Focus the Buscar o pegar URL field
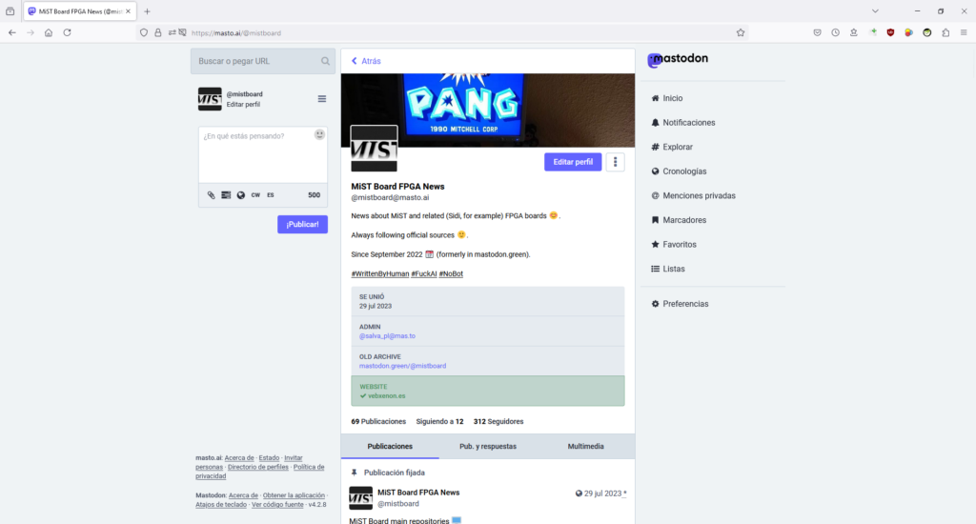The width and height of the screenshot is (976, 524). pos(263,61)
